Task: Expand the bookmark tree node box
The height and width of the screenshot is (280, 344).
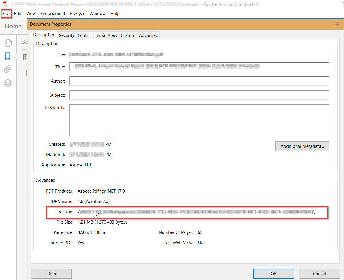Action: [x=23, y=73]
